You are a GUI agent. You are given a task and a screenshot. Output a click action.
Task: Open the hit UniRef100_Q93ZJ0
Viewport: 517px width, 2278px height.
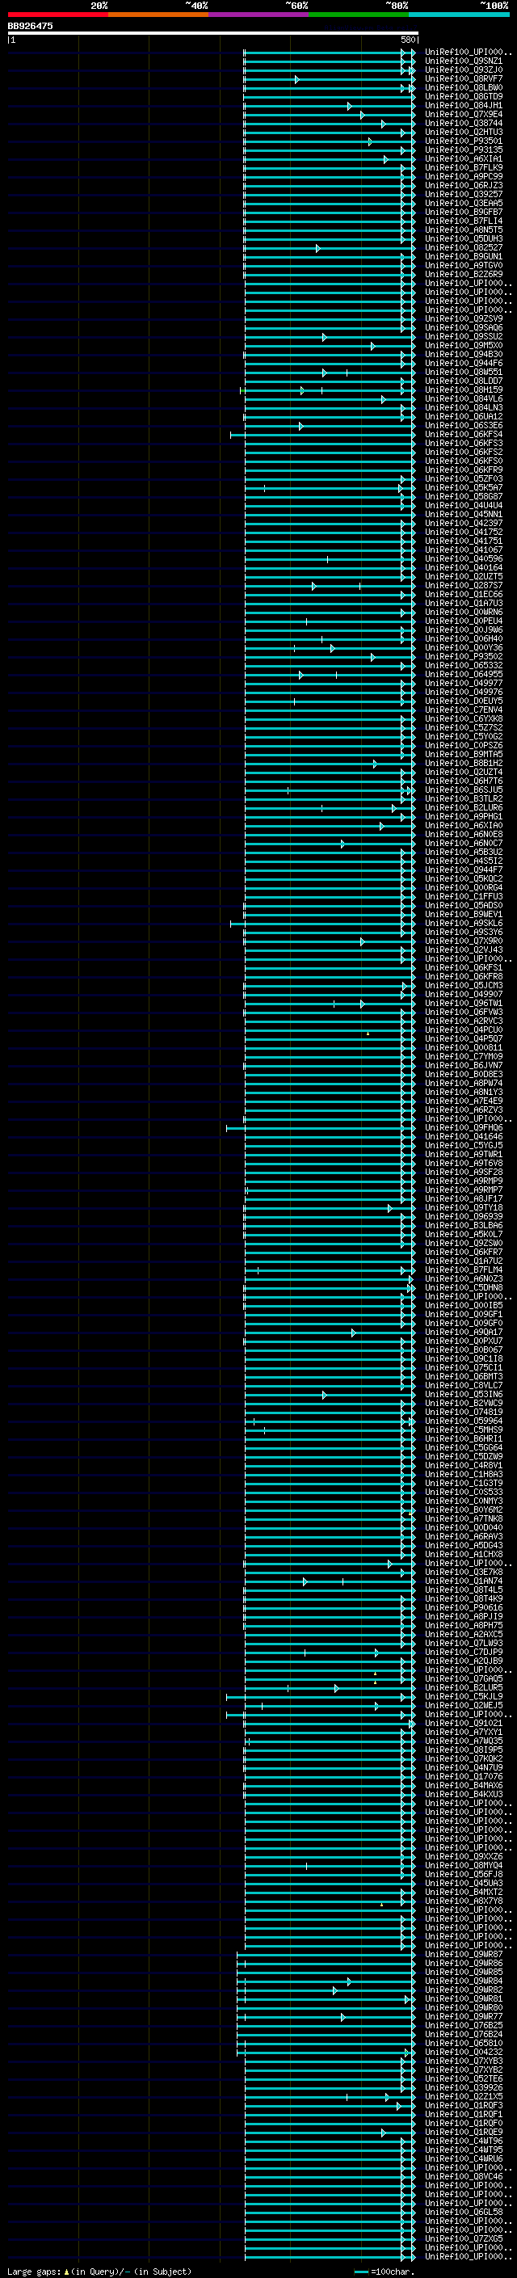click(464, 71)
